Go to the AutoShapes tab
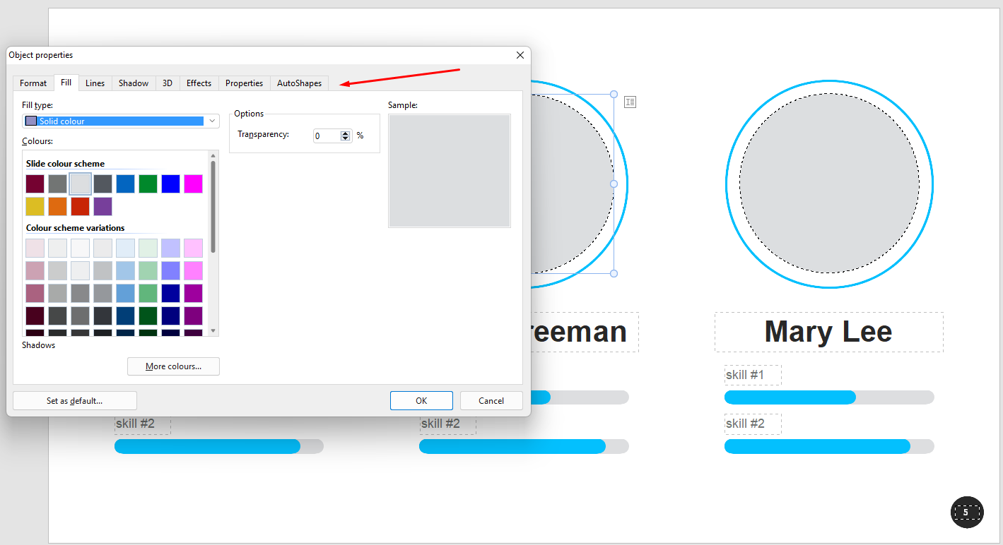1003x545 pixels. [299, 83]
